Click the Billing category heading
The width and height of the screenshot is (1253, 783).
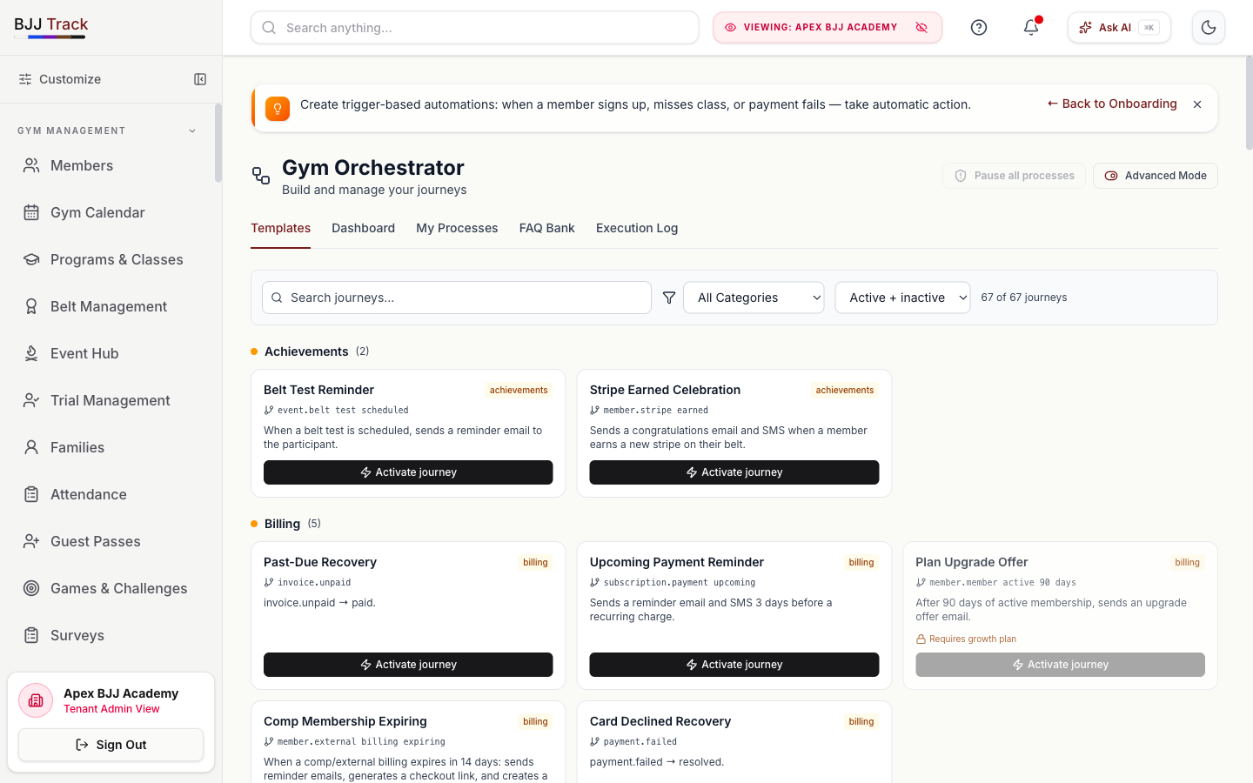tap(282, 524)
